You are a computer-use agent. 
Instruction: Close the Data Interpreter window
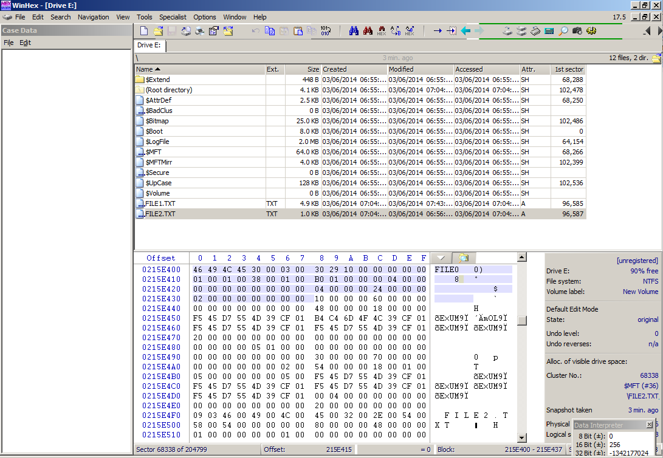(x=649, y=425)
